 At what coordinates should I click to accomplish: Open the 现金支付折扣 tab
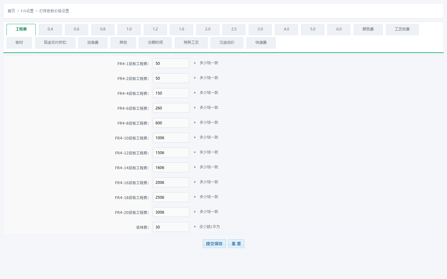[x=55, y=43]
